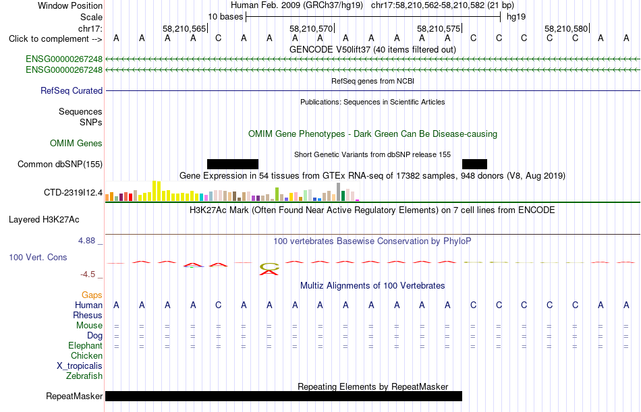This screenshot has width=641, height=412.
Task: Click the chr17: base position label
Action: (90, 28)
